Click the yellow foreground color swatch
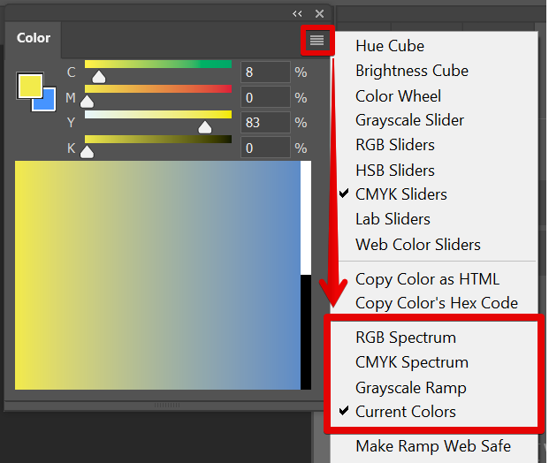 27,85
